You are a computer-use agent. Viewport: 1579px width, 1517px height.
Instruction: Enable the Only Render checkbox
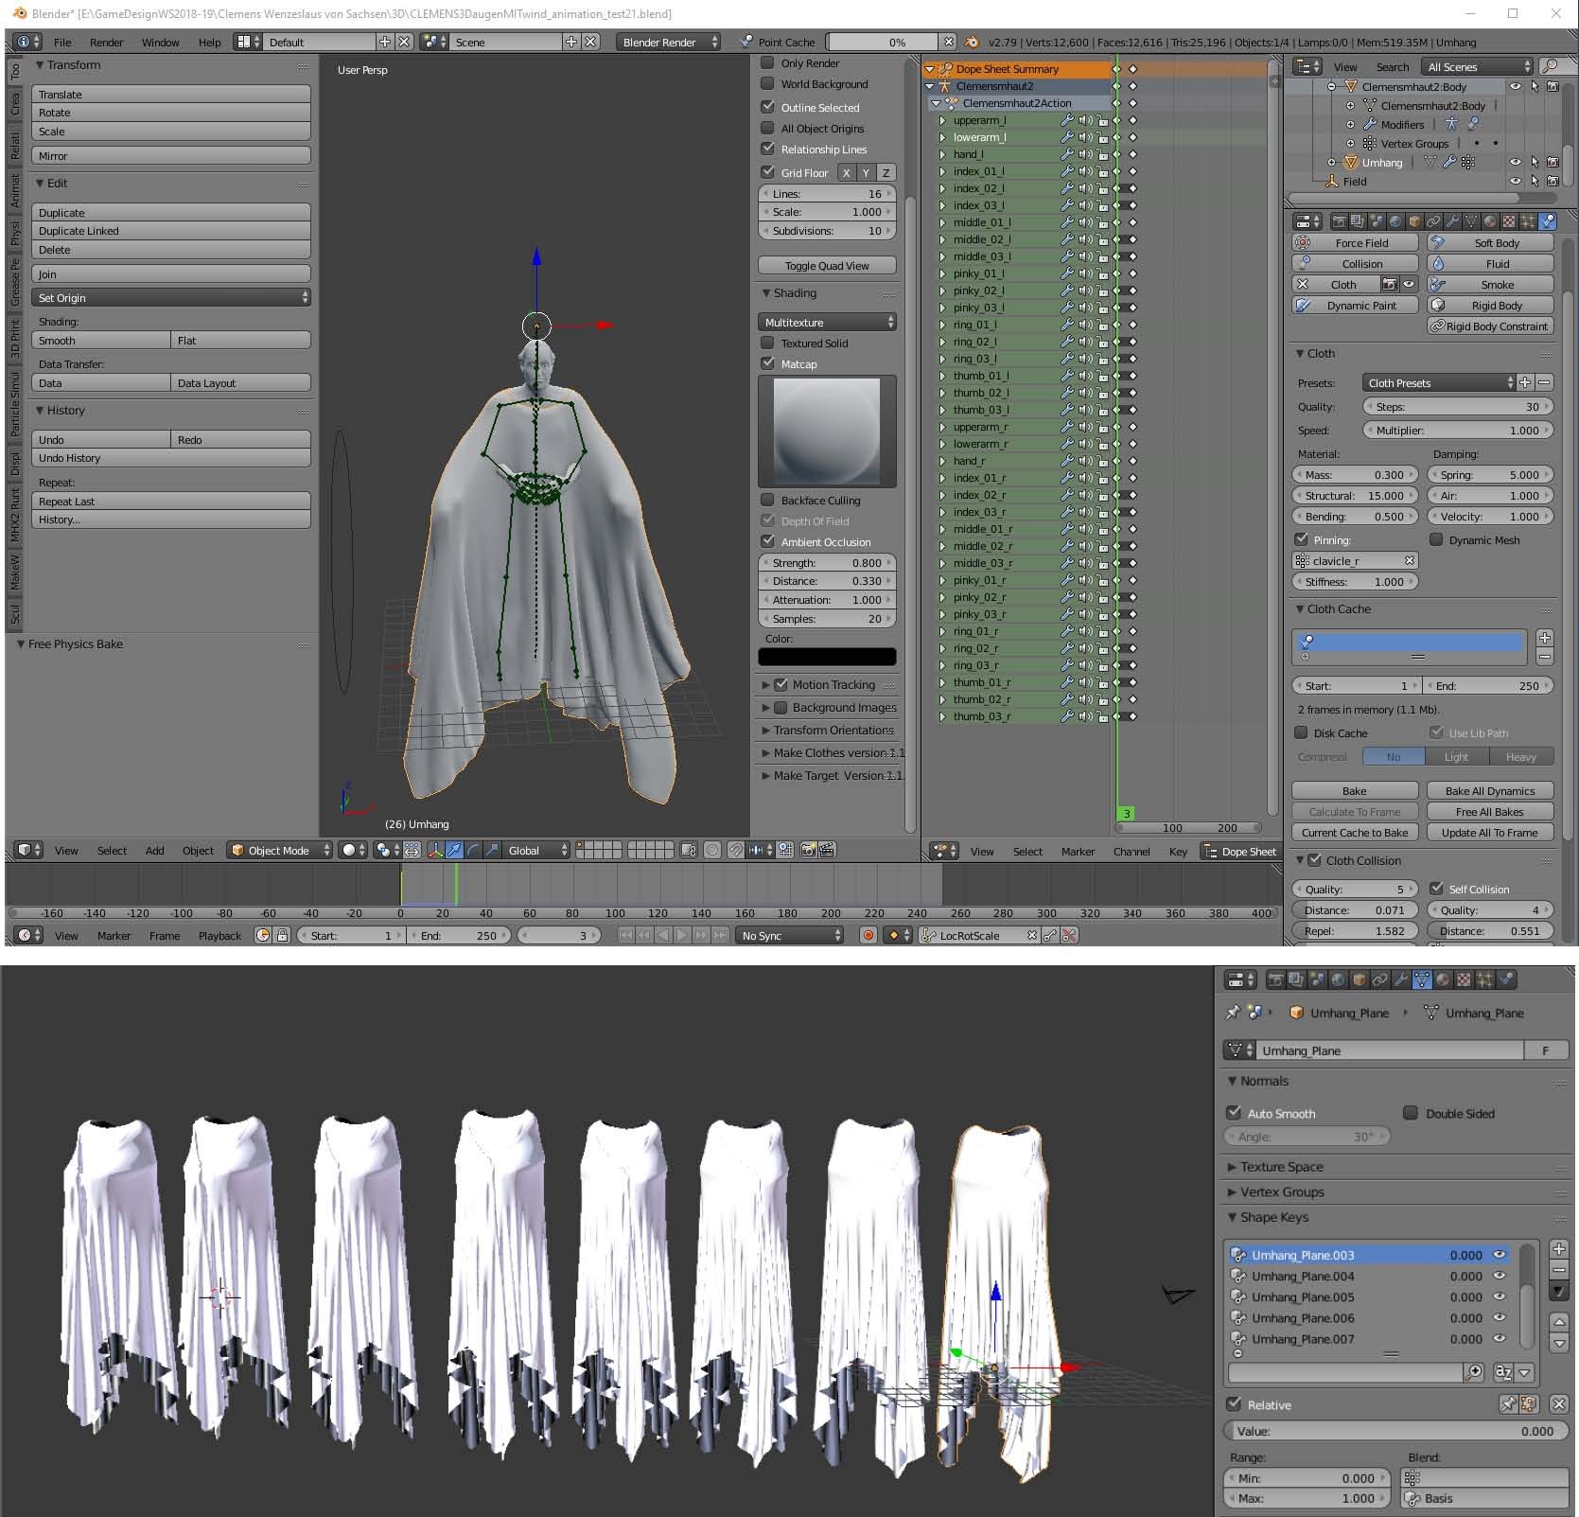coord(768,63)
